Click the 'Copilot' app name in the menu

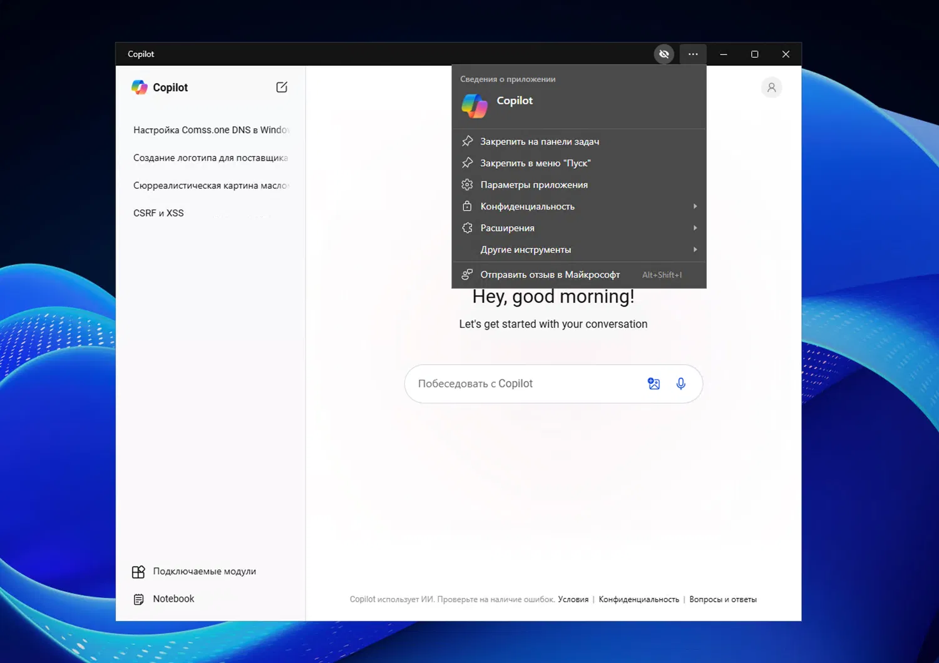(x=515, y=101)
